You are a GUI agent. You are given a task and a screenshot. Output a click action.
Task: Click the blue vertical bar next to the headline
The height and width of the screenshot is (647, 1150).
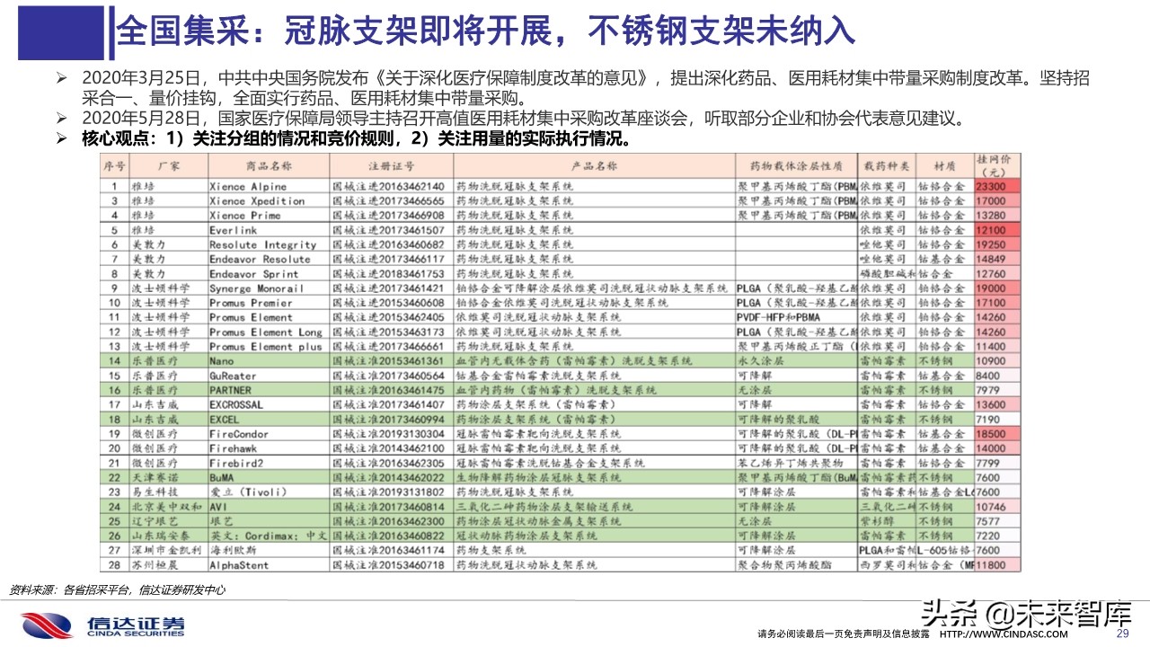(x=111, y=28)
